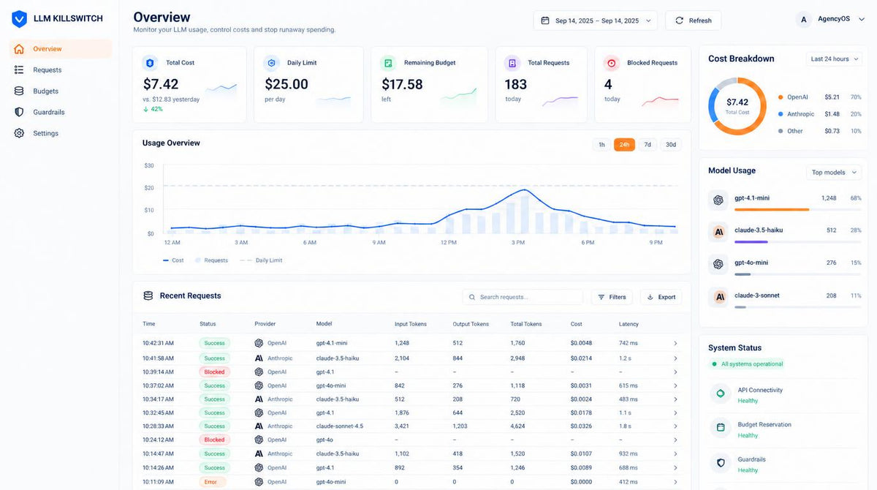
Task: Expand the 10:42:31 AM request row chevron
Action: pyautogui.click(x=675, y=343)
